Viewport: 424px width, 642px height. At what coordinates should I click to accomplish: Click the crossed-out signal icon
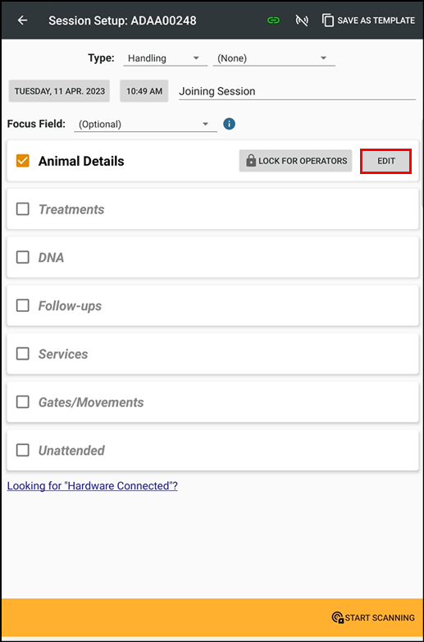pyautogui.click(x=302, y=20)
